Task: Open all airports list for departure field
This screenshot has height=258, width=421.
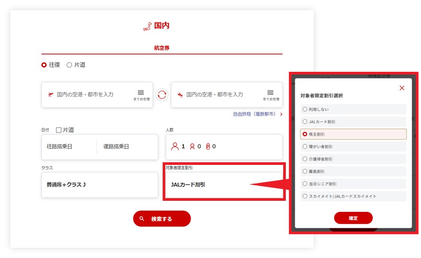Action: (x=141, y=94)
